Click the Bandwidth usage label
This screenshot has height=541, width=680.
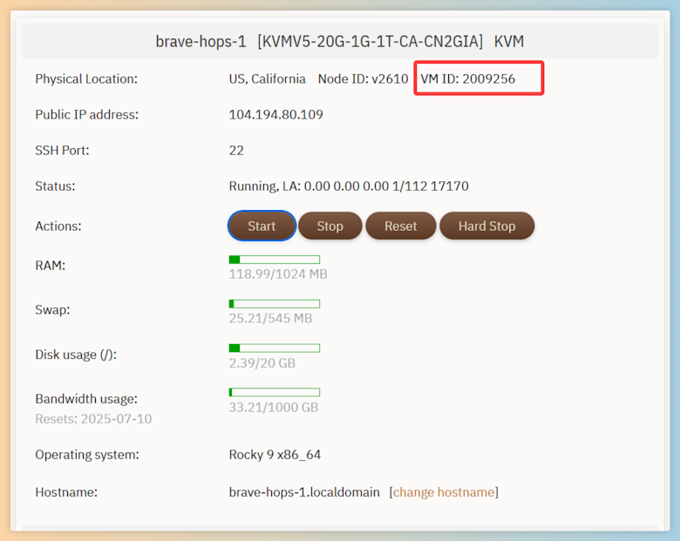click(86, 399)
